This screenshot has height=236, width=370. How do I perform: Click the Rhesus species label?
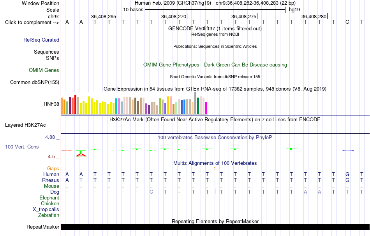51,180
